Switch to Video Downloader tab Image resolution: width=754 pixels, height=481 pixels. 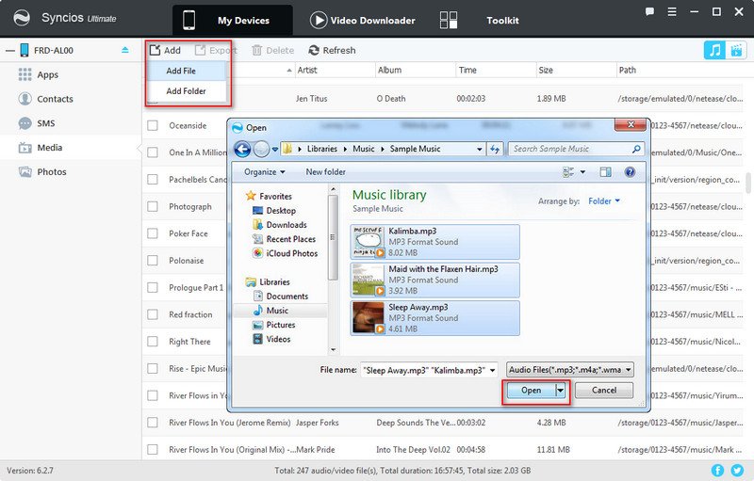(363, 20)
